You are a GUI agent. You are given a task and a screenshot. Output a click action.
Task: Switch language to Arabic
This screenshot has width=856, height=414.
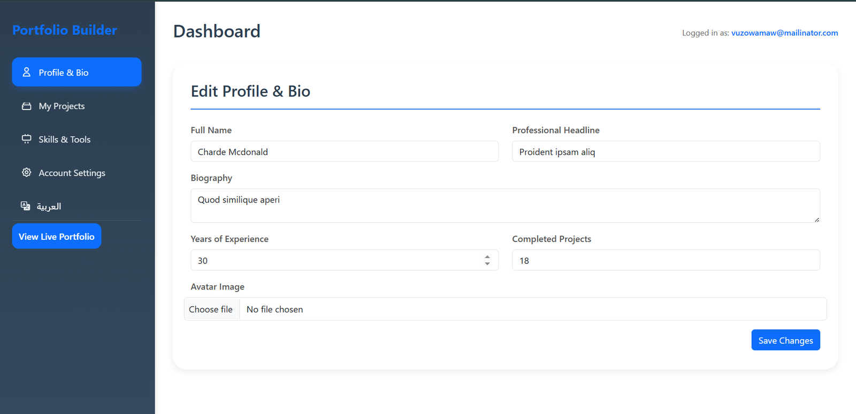(x=49, y=206)
